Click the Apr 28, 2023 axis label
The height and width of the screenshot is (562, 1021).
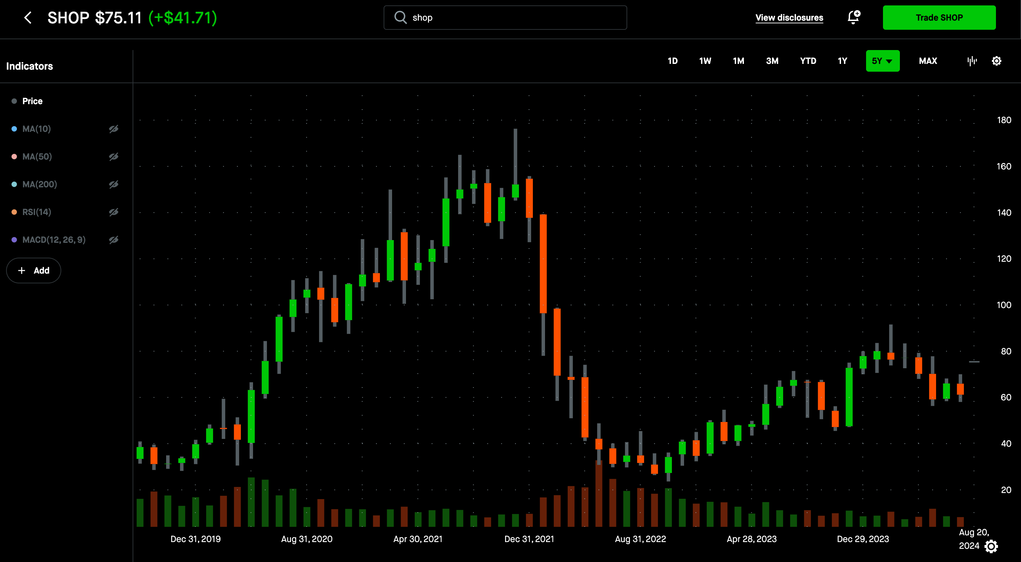[752, 539]
